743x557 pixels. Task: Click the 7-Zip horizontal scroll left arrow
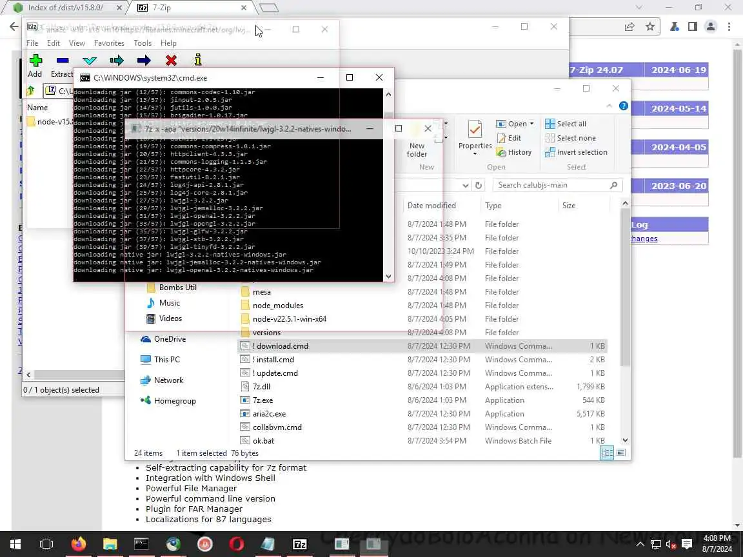tap(28, 375)
